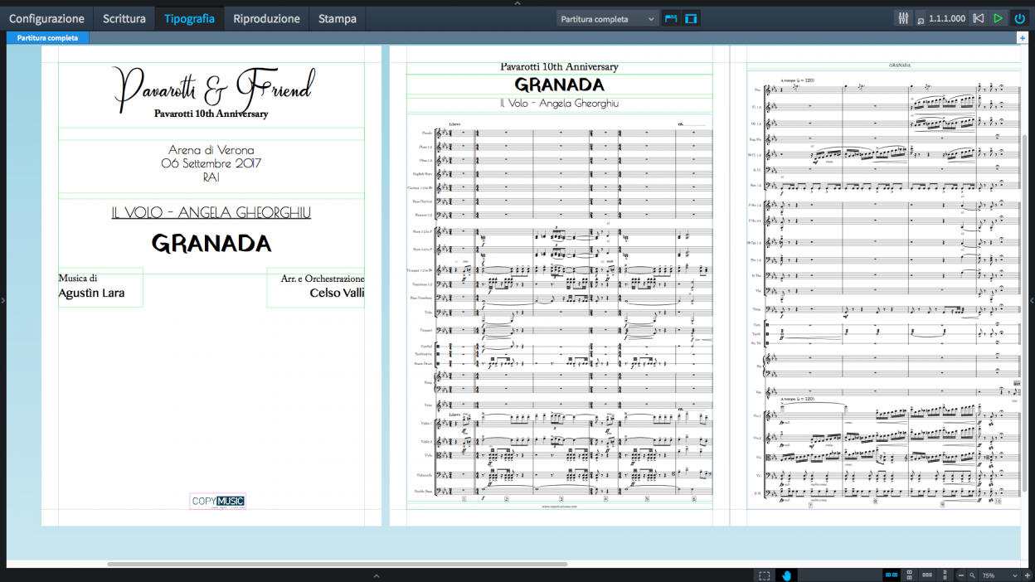Viewport: 1035px width, 582px height.
Task: Open Stampa mode
Action: tap(338, 18)
